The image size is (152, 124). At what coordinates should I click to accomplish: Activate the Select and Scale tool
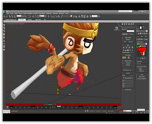point(38,16)
